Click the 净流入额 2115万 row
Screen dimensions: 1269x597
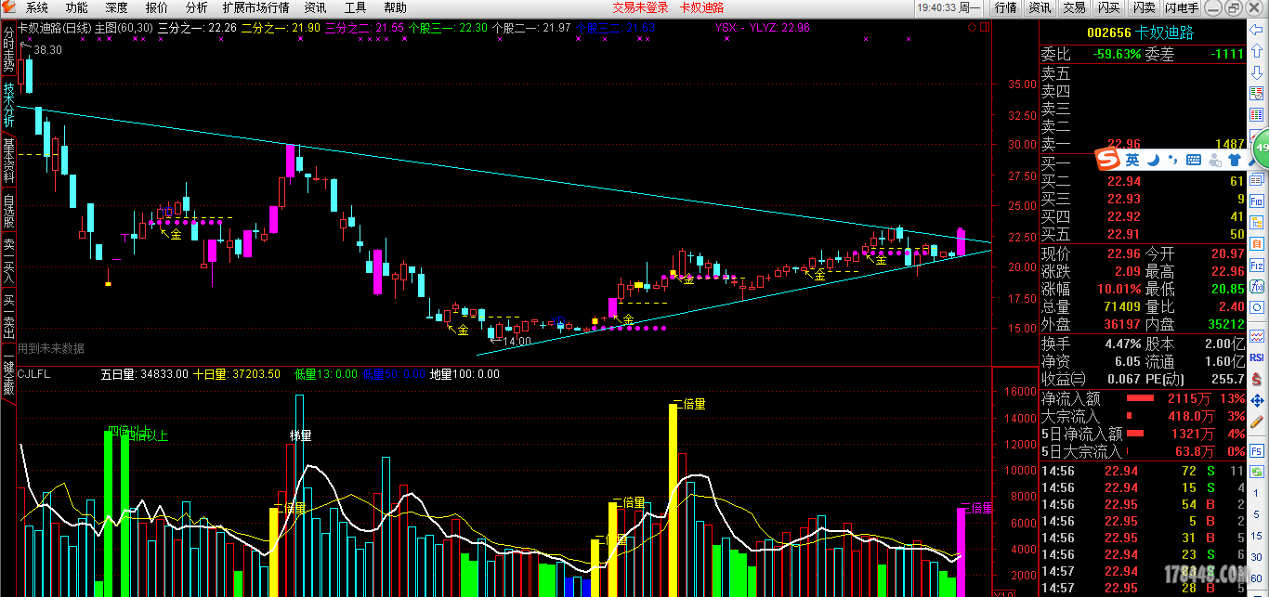(x=1142, y=398)
